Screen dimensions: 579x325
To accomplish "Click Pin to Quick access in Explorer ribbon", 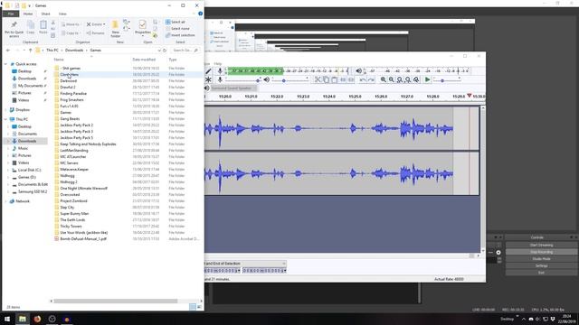I will [14, 29].
